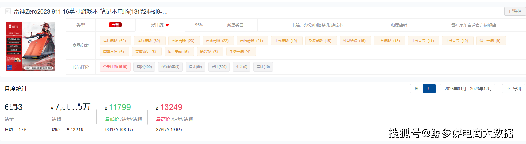526x144 pixels.
Task: Switch to 视频晒单(0) review filter
Action: coord(170,67)
